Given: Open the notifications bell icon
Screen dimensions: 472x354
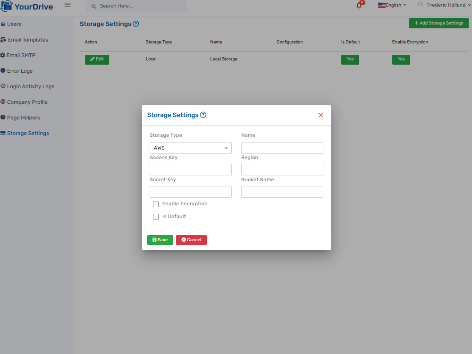Looking at the screenshot, I should coord(359,5).
